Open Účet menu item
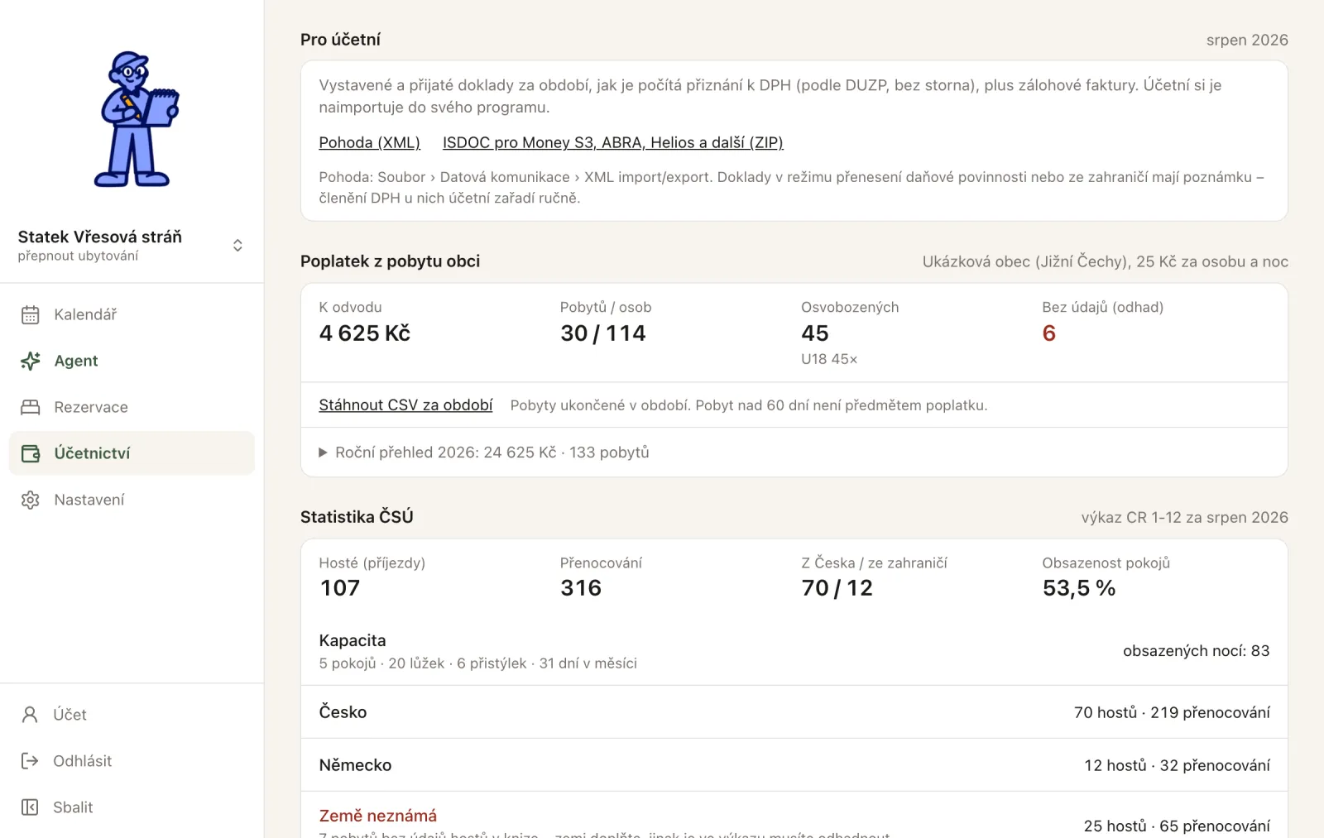Image resolution: width=1324 pixels, height=838 pixels. click(x=132, y=715)
